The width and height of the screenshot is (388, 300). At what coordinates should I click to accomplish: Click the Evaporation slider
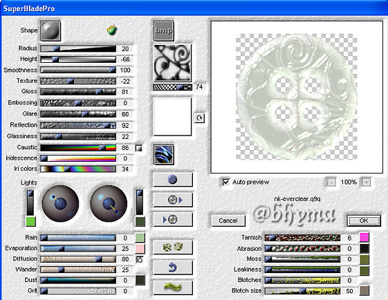pyautogui.click(x=78, y=249)
